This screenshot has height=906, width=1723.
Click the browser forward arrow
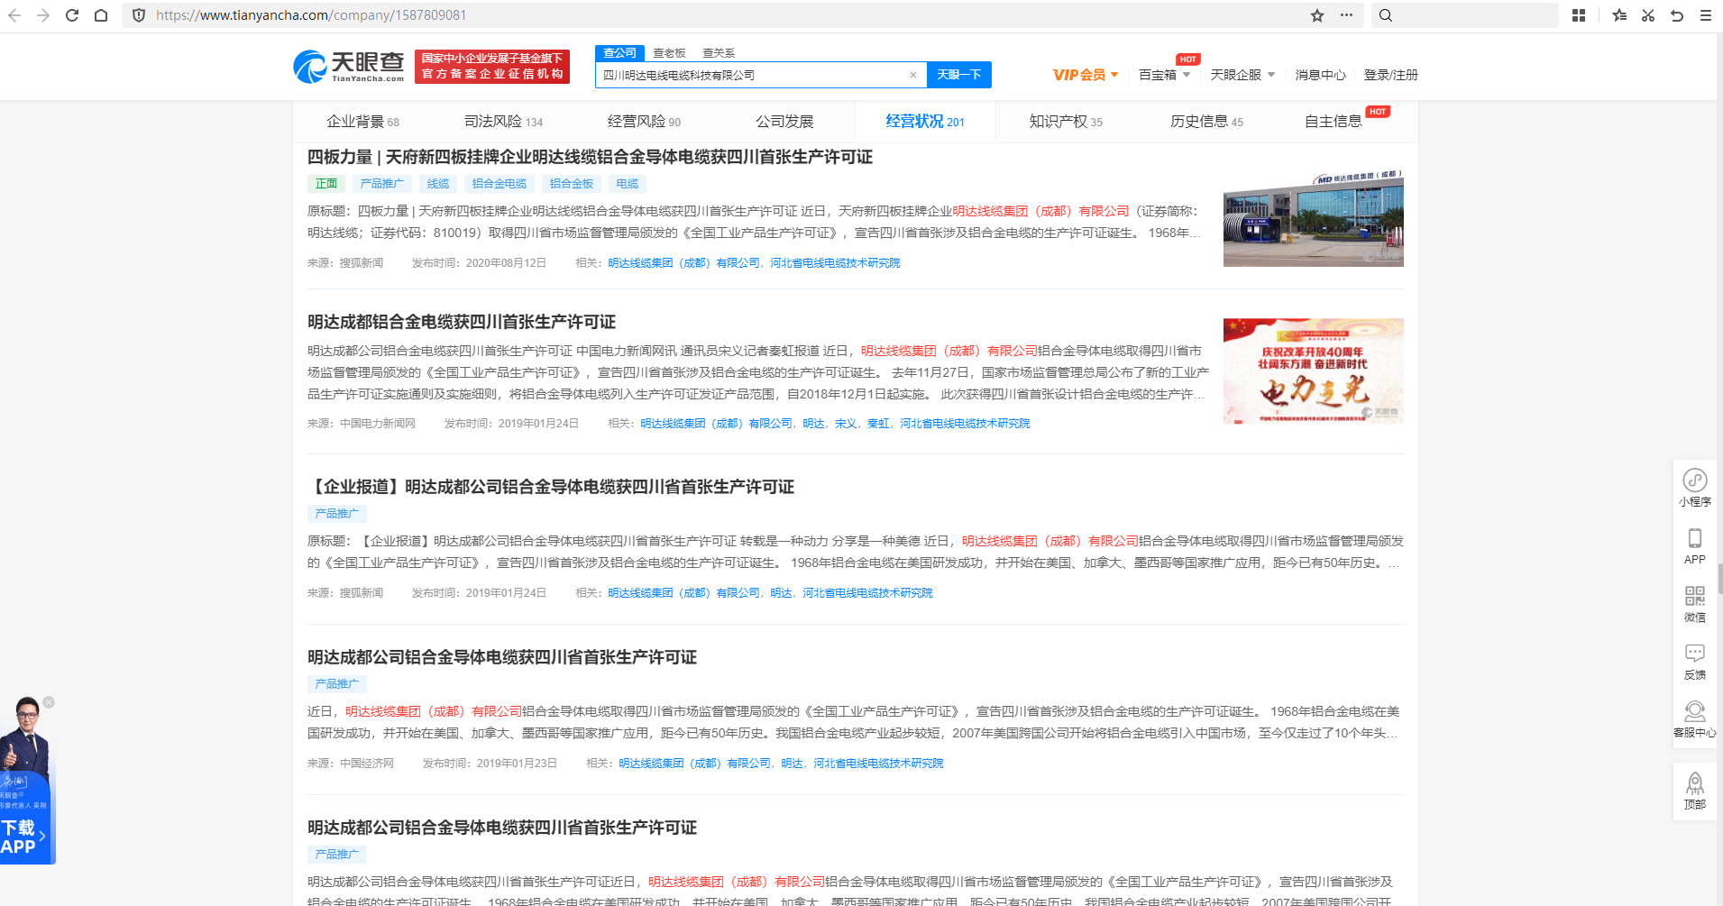tap(43, 15)
